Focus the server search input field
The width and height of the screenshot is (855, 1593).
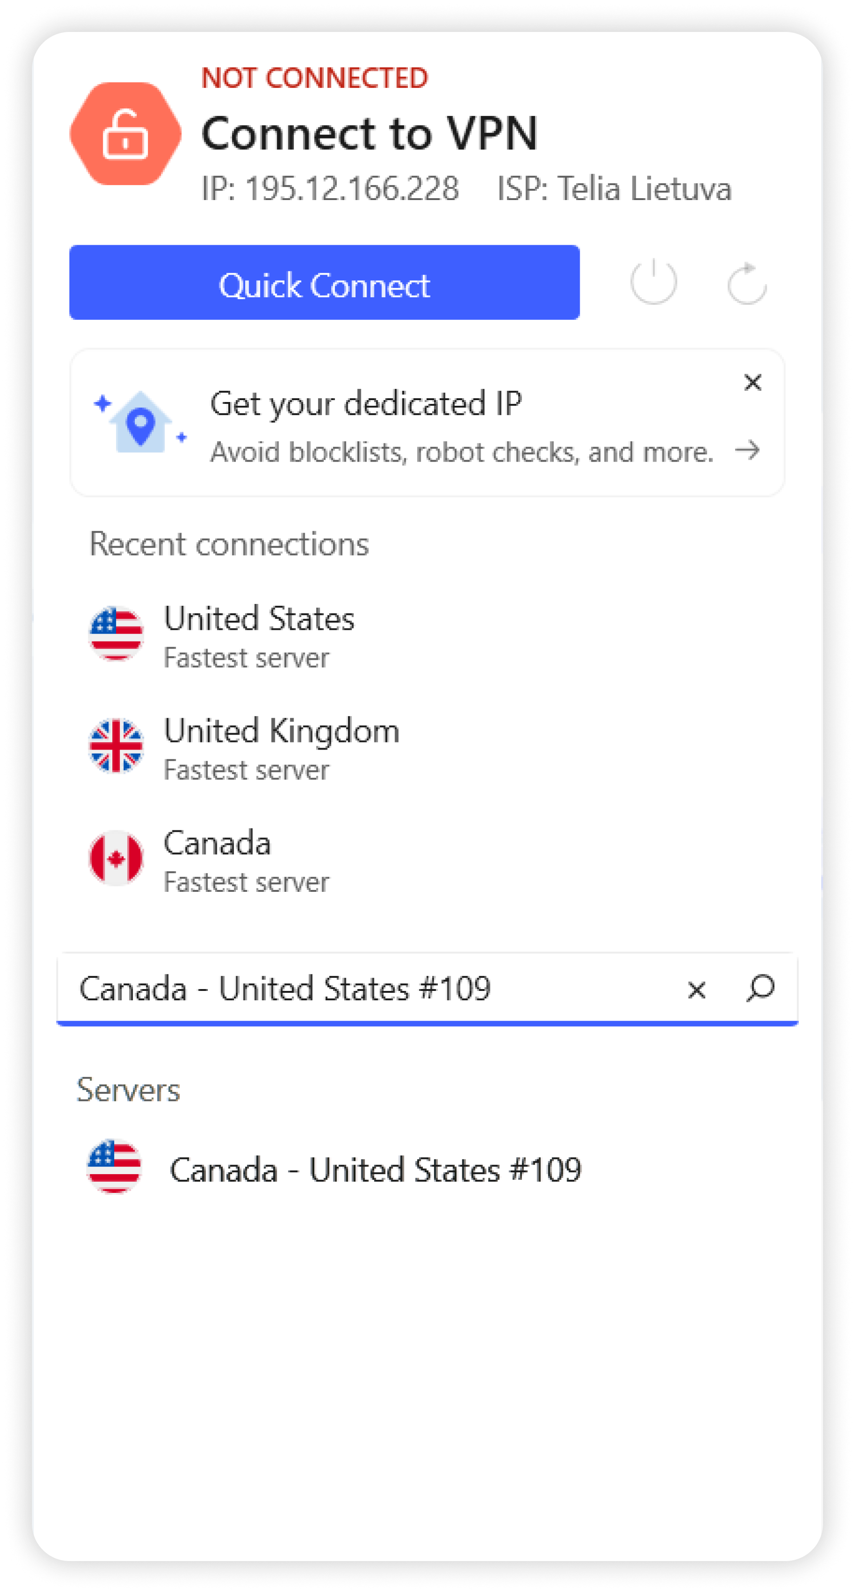point(371,988)
